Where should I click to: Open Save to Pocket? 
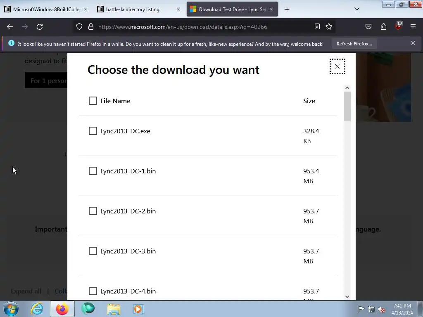(368, 27)
